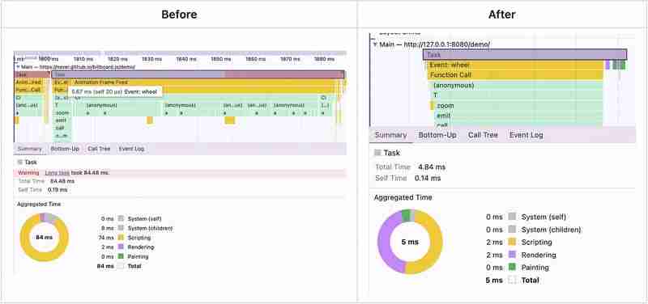Click the small purple rendering bar beside Event: wheel in After
The width and height of the screenshot is (648, 304).
(607, 65)
